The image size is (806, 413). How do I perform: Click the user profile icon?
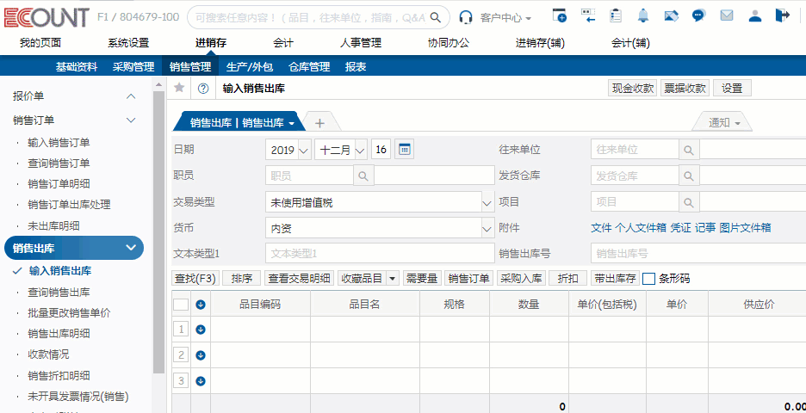tap(754, 15)
